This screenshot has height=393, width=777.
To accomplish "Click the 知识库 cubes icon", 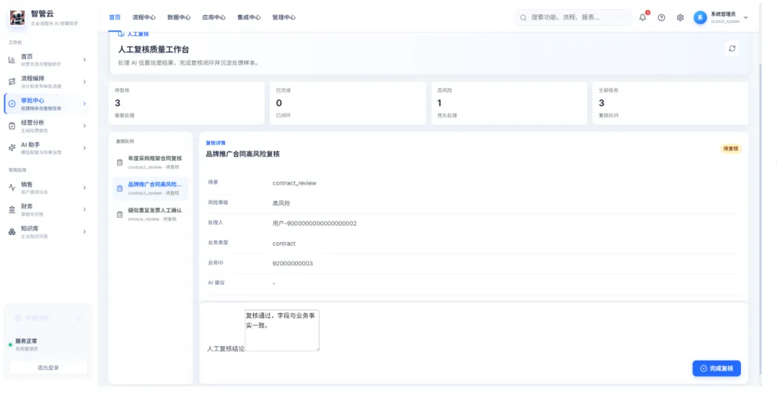I will (12, 231).
